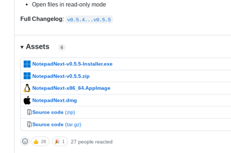Click the Assets count badge 6
The image size is (231, 153).
click(x=62, y=47)
